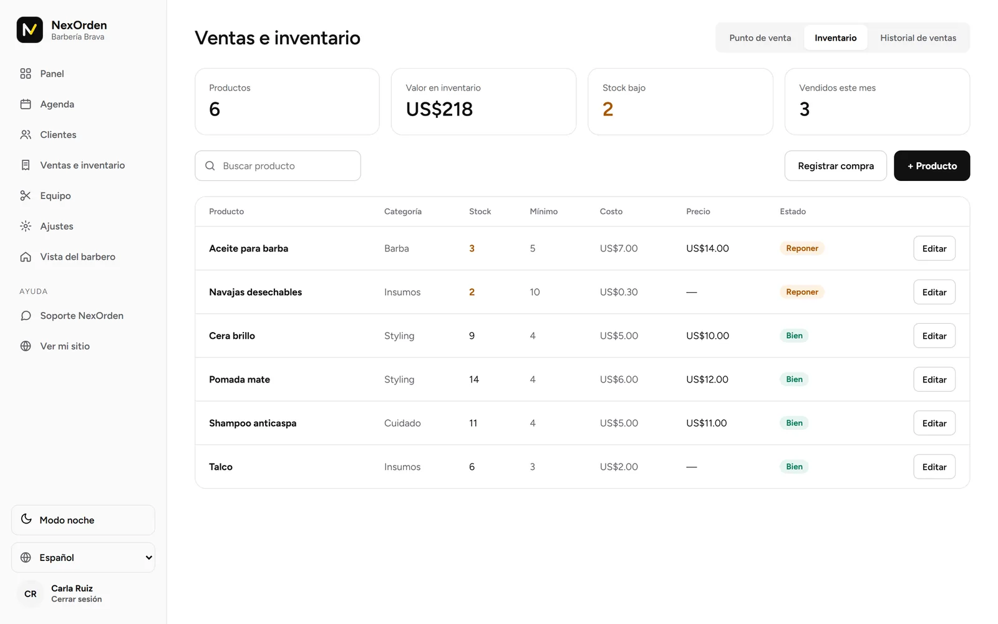Open the Español language dropdown
Screen dimensions: 998x624
(x=83, y=558)
